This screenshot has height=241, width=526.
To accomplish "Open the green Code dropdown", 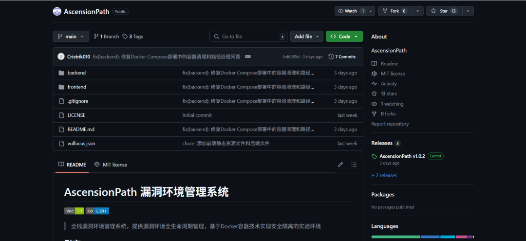I will pyautogui.click(x=344, y=37).
